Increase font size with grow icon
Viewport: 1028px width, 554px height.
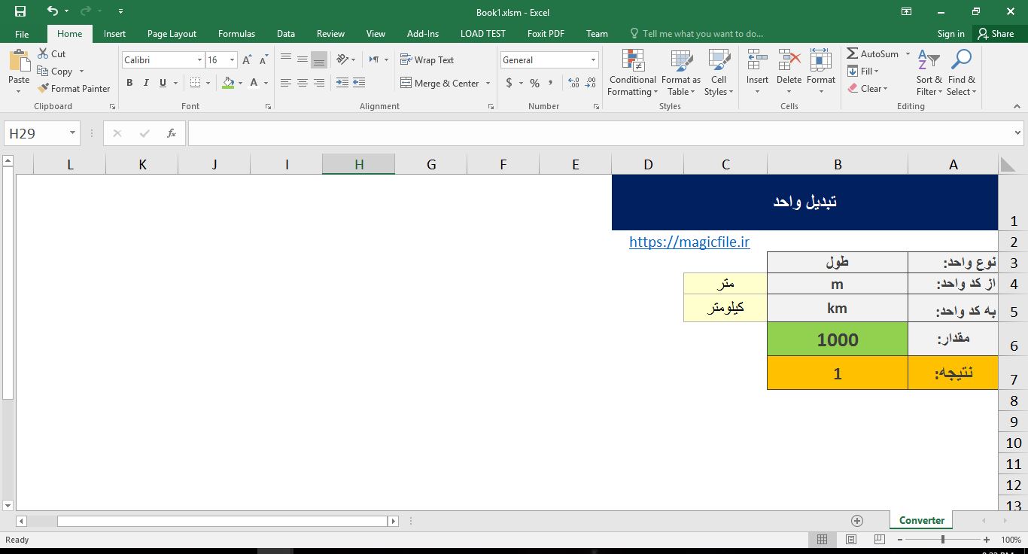click(x=247, y=60)
